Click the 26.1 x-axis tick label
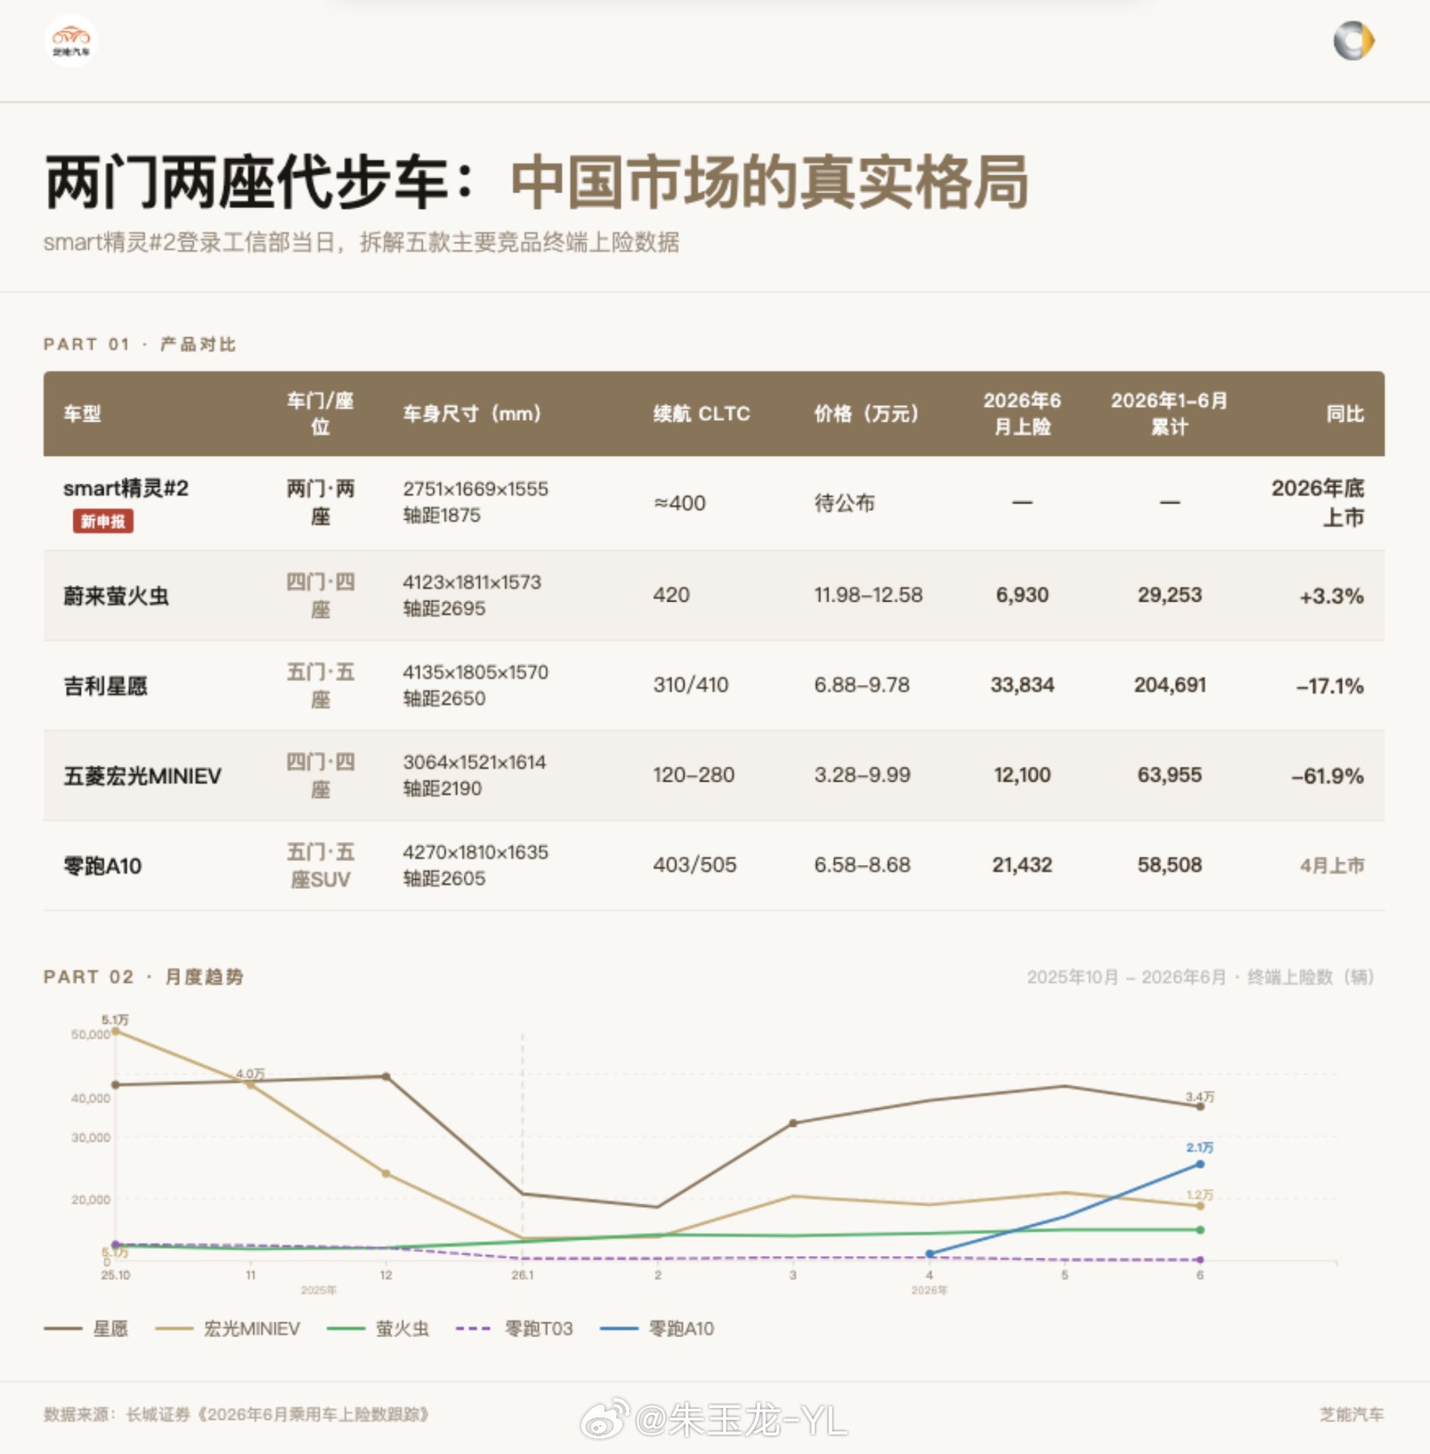The width and height of the screenshot is (1430, 1454). point(523,1276)
